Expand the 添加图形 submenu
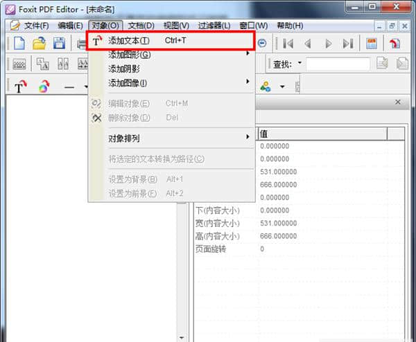 pyautogui.click(x=129, y=55)
